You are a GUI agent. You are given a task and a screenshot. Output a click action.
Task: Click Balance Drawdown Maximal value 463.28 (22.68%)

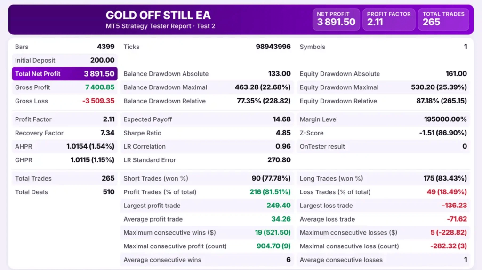263,87
